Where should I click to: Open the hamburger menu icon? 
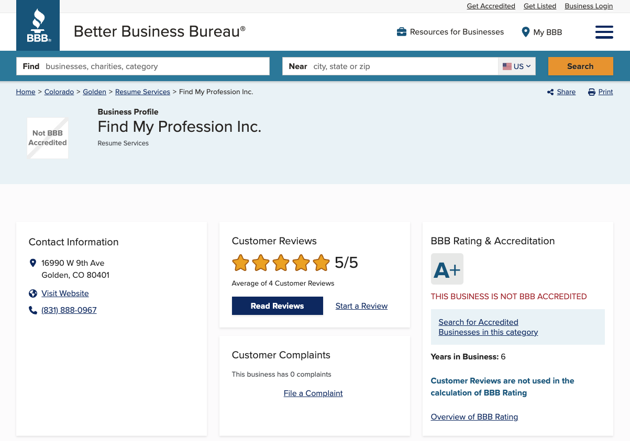[x=604, y=32]
